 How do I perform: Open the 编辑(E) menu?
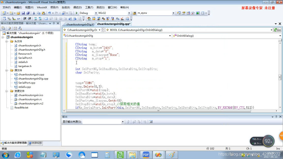[18, 7]
